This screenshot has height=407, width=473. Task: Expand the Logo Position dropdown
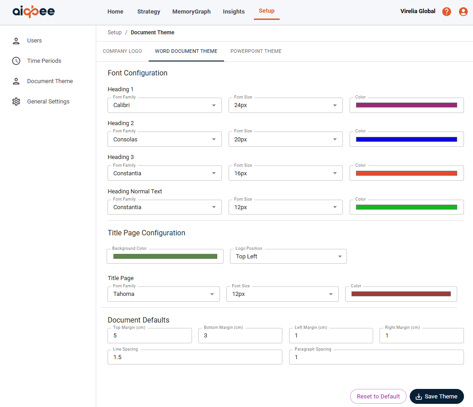pyautogui.click(x=288, y=257)
